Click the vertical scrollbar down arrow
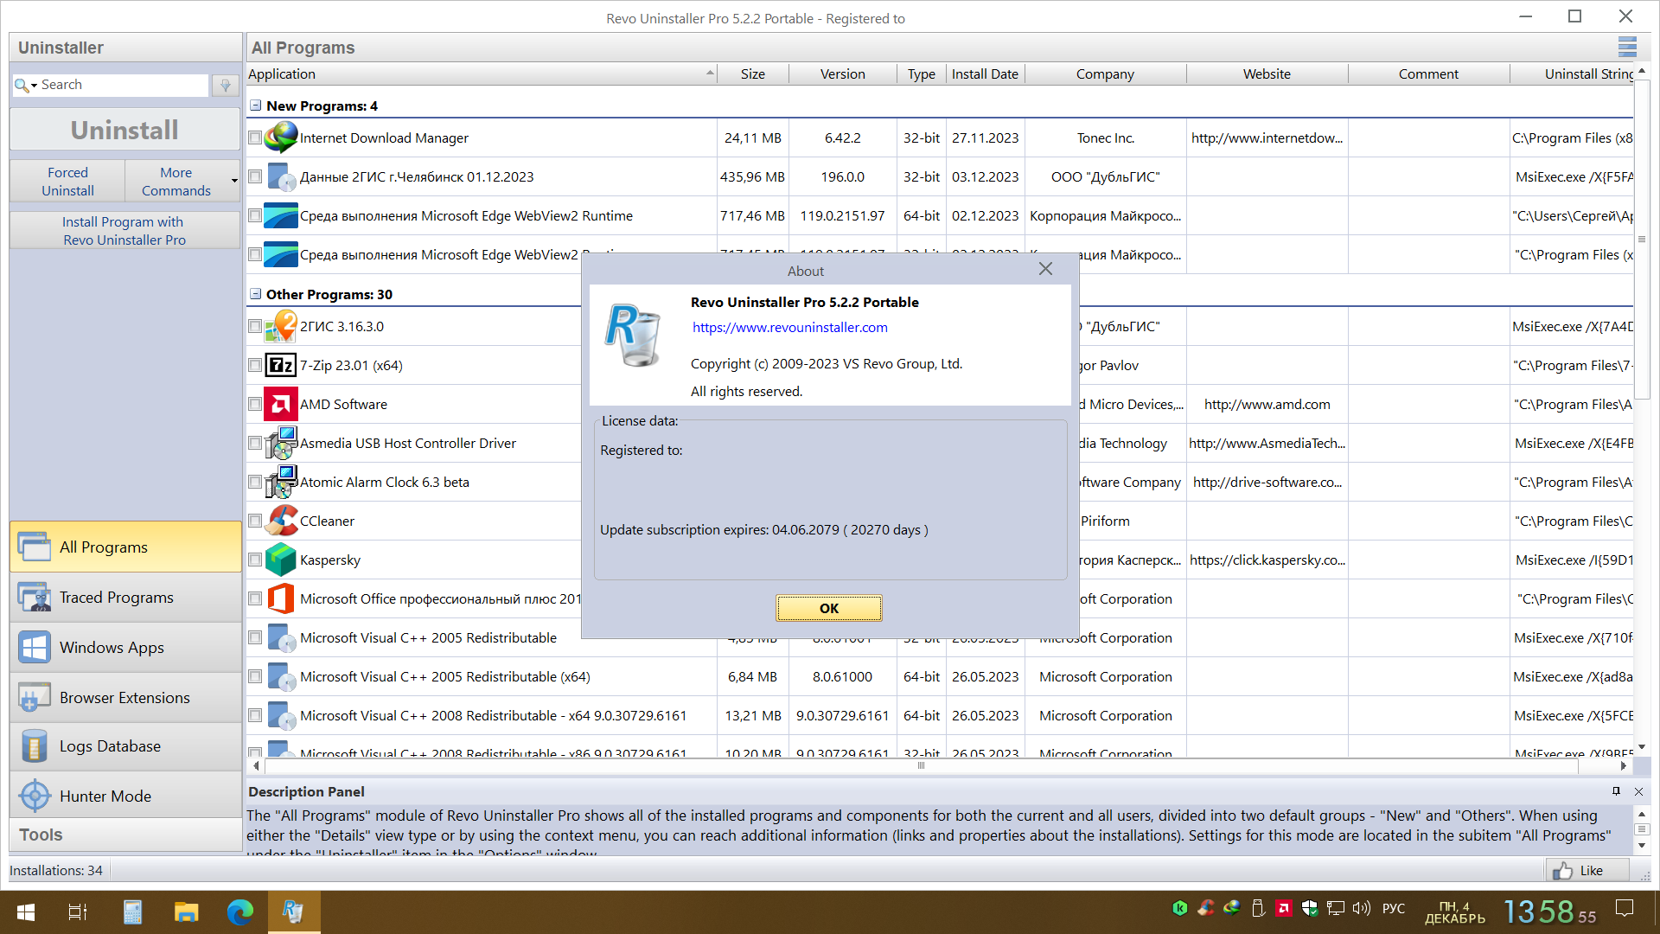The height and width of the screenshot is (934, 1660). pyautogui.click(x=1641, y=747)
